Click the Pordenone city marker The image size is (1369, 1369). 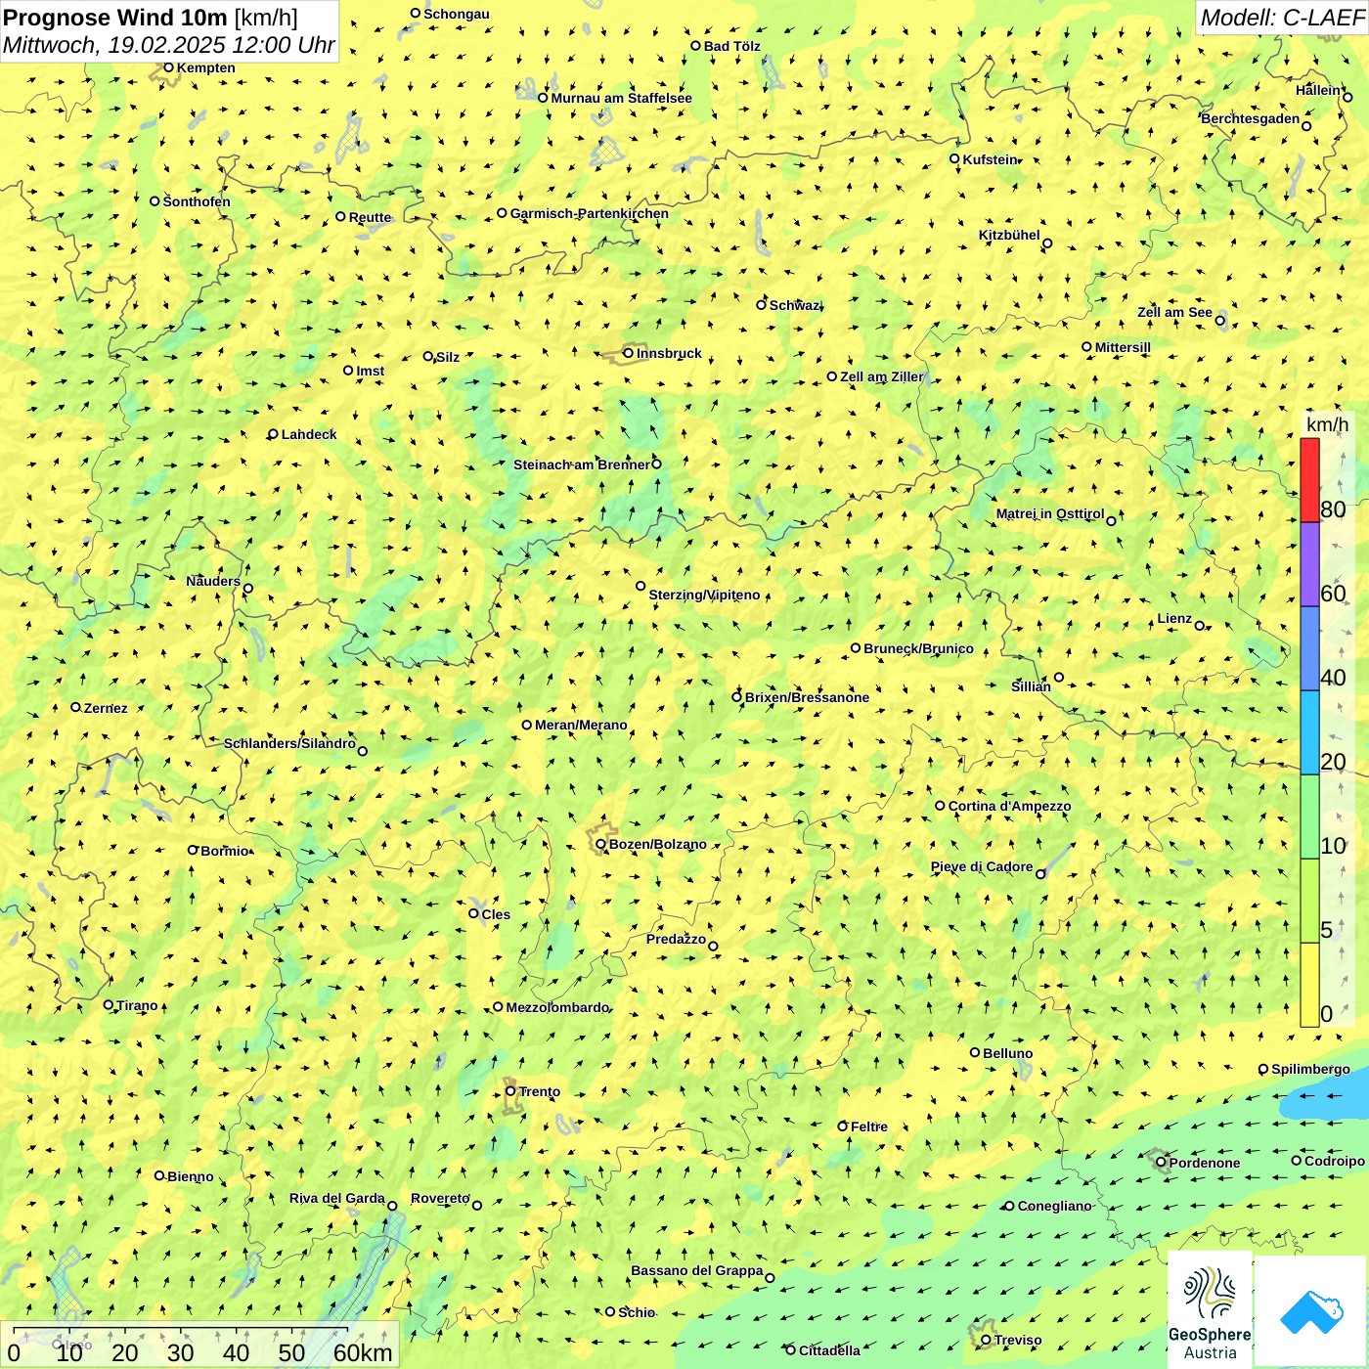tap(1162, 1163)
